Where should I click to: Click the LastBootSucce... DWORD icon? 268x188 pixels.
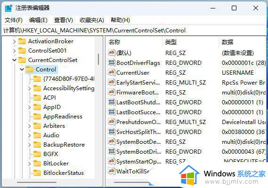click(x=112, y=112)
